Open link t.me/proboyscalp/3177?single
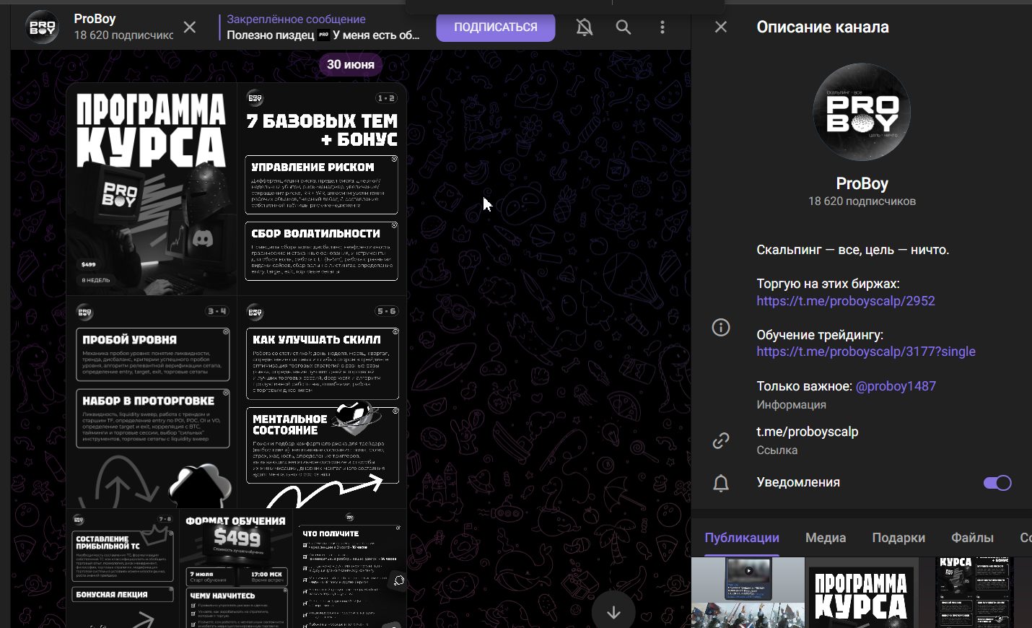1032x628 pixels. pos(866,352)
